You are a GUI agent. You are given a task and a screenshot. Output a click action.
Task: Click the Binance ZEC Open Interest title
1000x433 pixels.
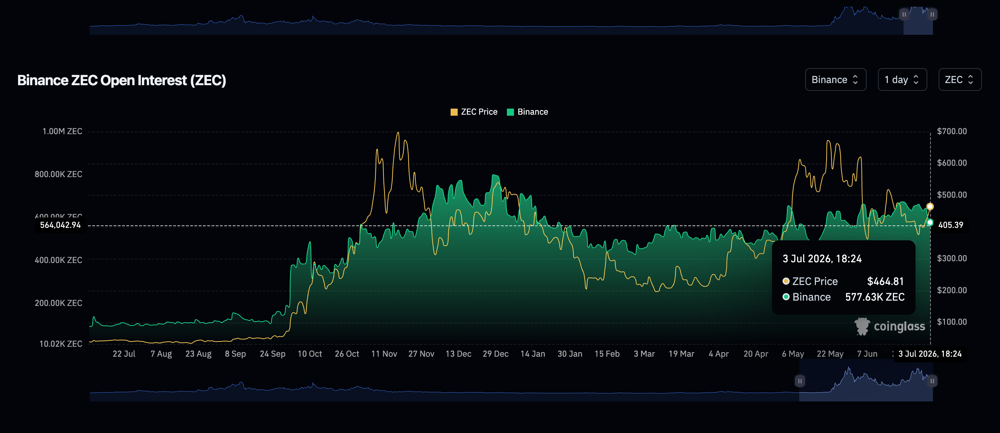122,80
